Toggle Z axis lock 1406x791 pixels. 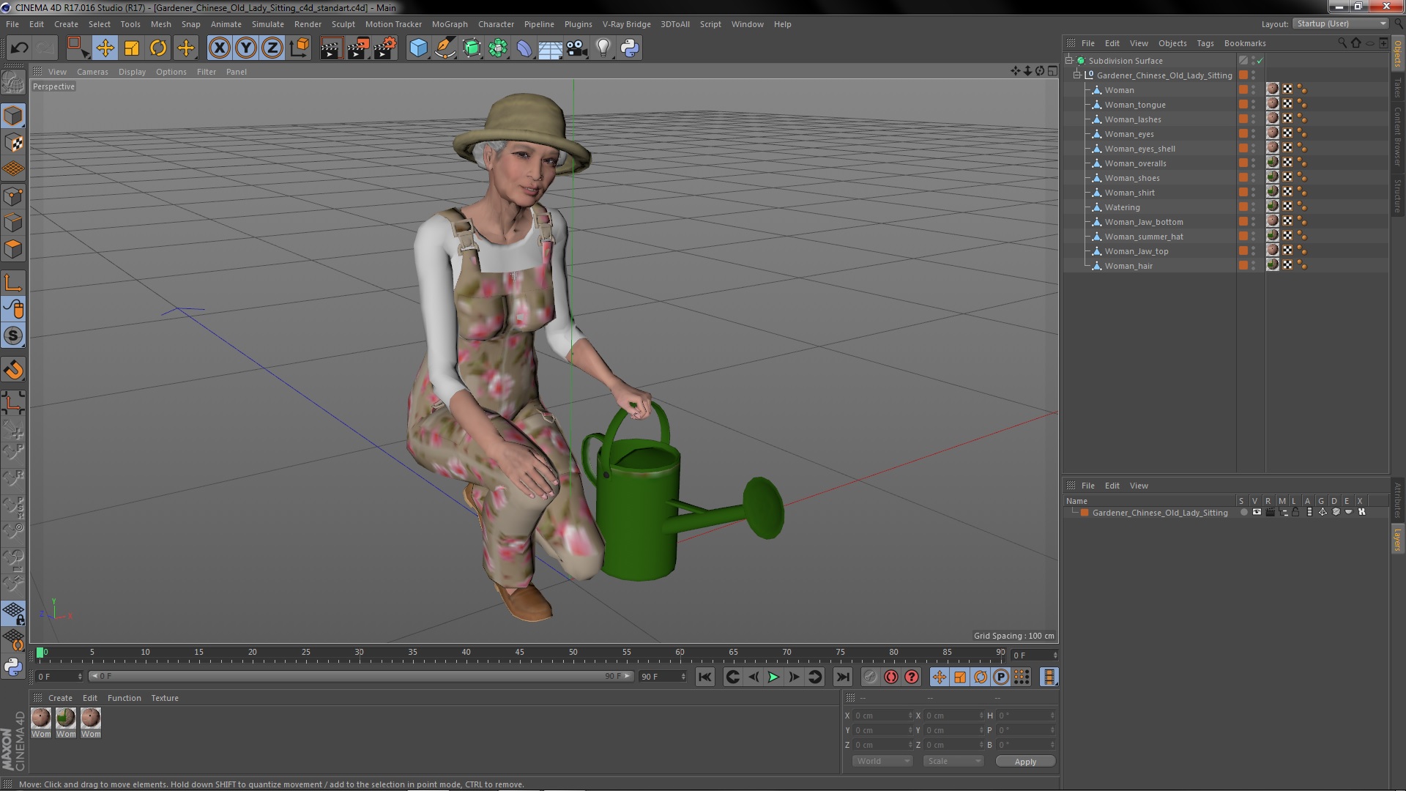(272, 48)
